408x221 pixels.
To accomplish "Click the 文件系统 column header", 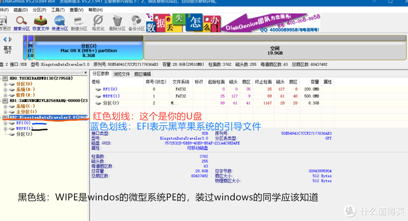I will tap(181, 82).
